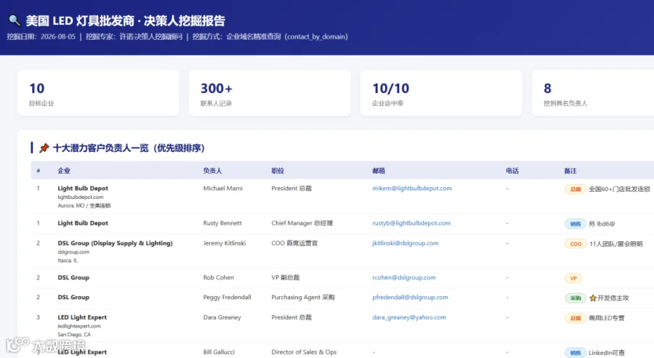The image size is (654, 358).
Task: Click the VP tag in Rob Cohen row
Action: pos(573,278)
